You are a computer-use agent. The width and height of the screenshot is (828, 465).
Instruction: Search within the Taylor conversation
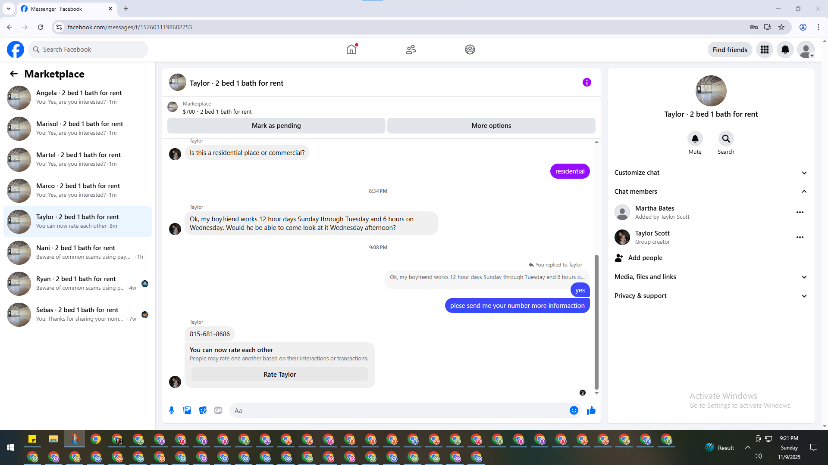[x=726, y=139]
